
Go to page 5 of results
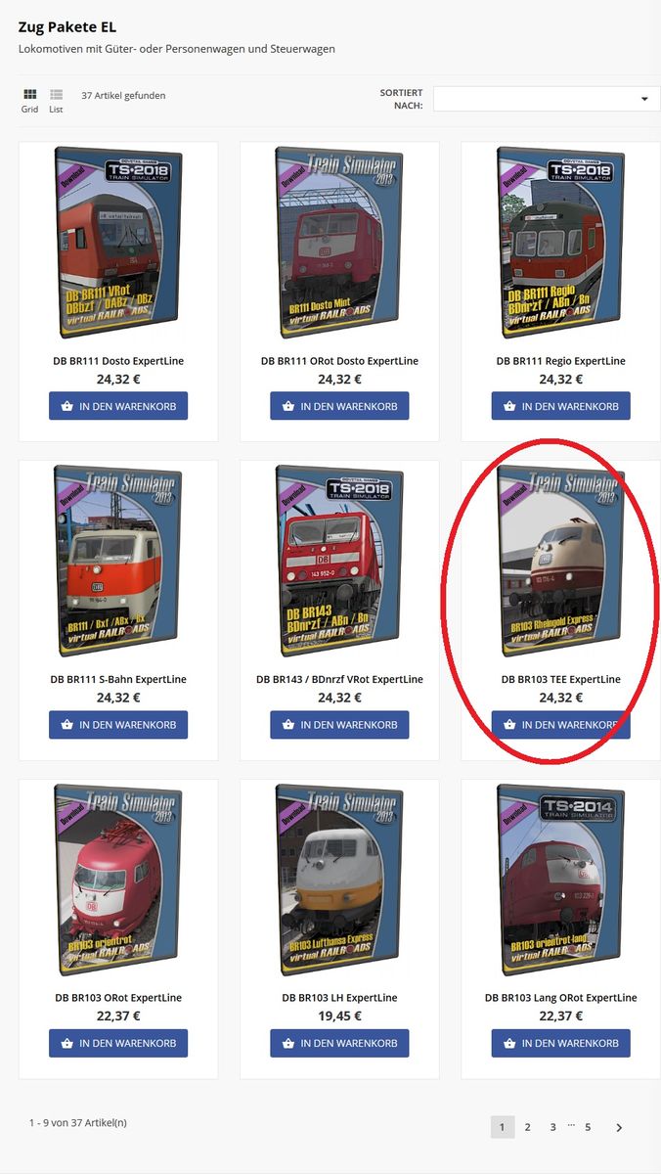[588, 1127]
